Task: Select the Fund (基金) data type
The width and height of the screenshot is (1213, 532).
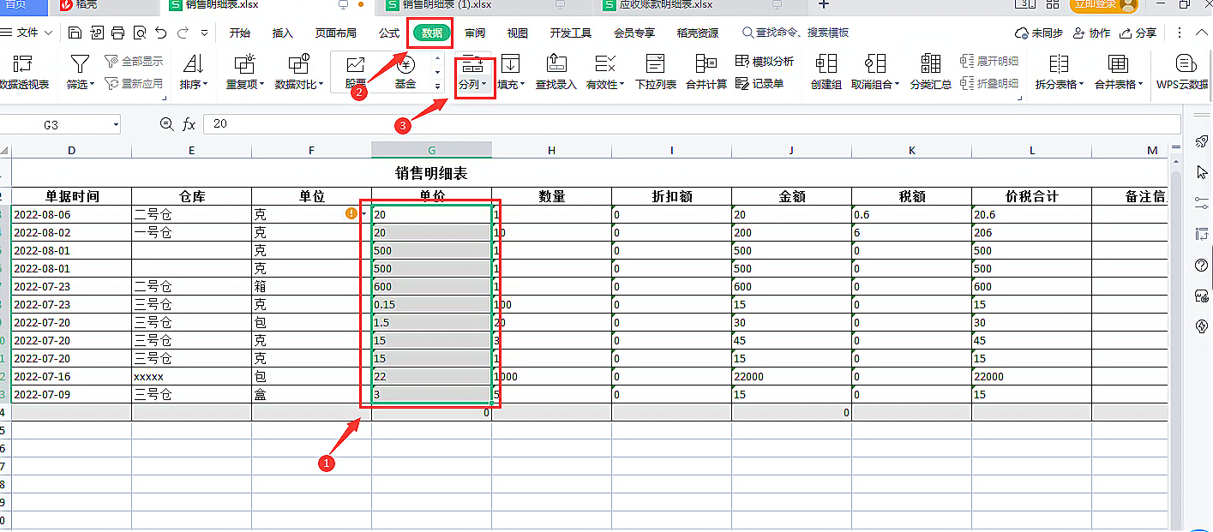Action: pyautogui.click(x=405, y=72)
